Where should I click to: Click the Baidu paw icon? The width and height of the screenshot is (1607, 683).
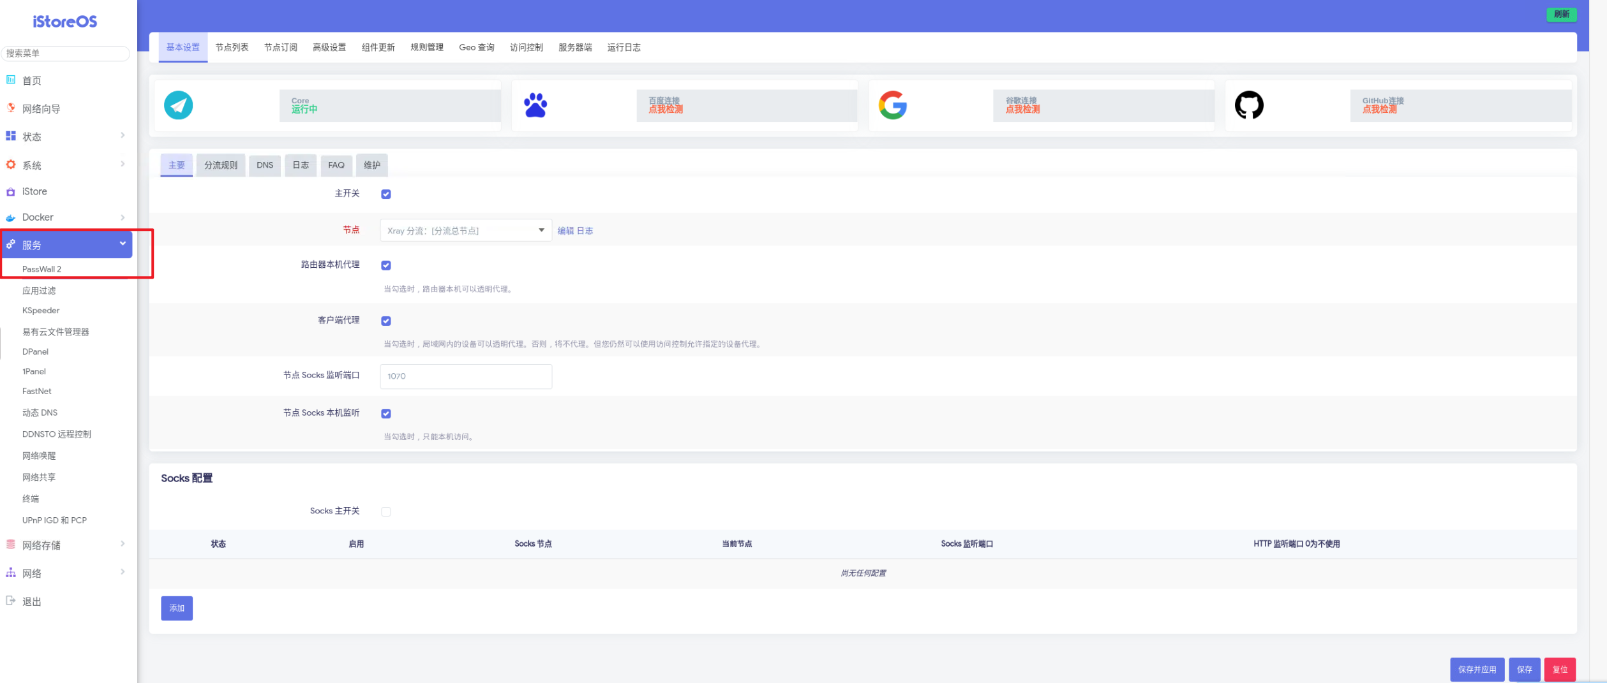click(535, 105)
